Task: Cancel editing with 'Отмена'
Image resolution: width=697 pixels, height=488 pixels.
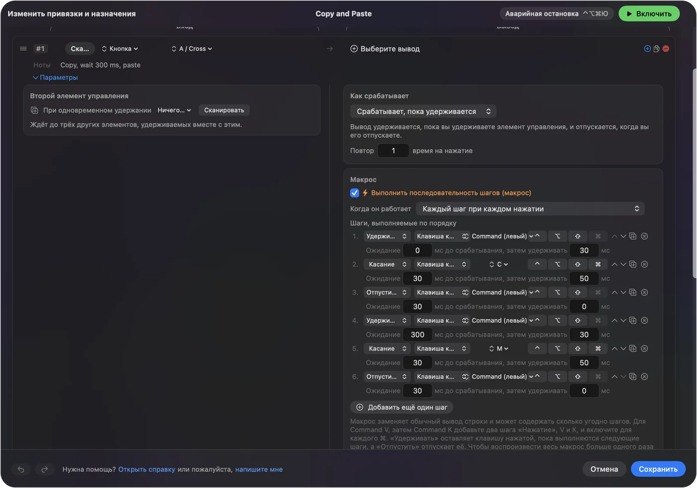Action: 604,469
